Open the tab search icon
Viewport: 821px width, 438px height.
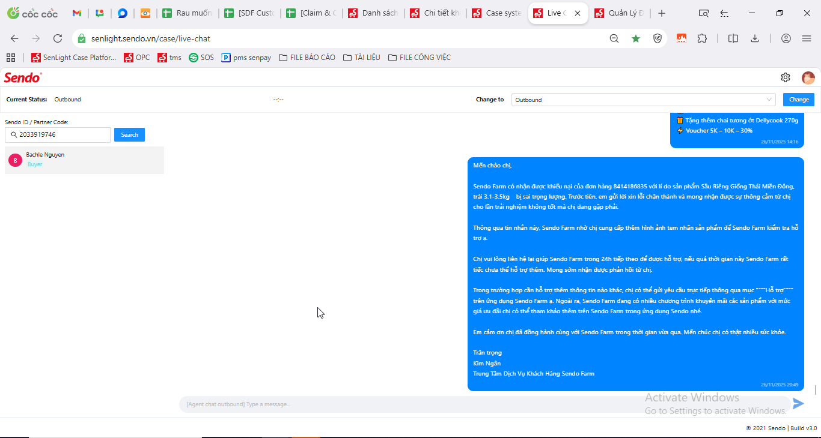[704, 13]
